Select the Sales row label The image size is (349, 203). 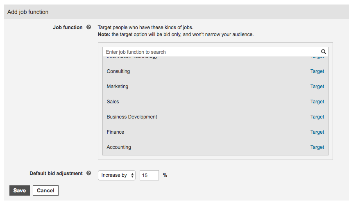click(113, 102)
